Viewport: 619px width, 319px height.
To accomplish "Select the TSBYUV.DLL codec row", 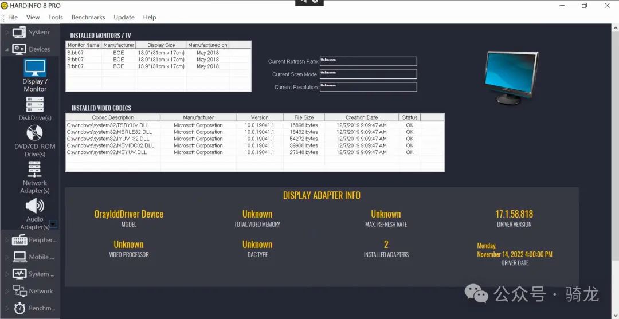I will 254,125.
